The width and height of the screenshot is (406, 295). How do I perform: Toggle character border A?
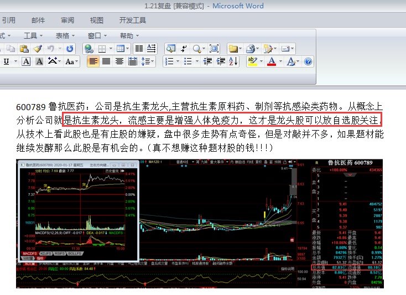(x=26, y=61)
